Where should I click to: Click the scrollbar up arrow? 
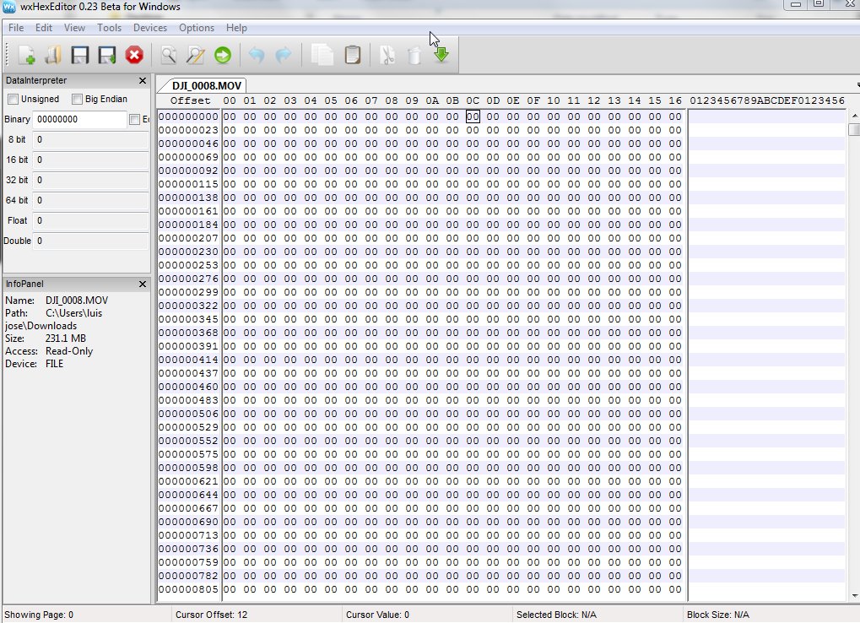pos(854,116)
